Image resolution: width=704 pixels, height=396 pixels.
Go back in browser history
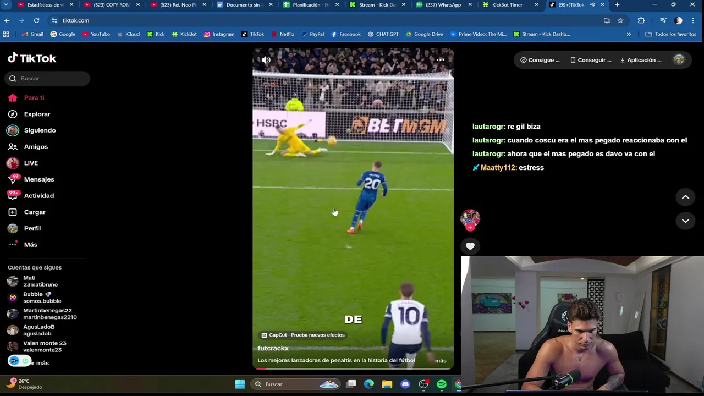pos(7,20)
